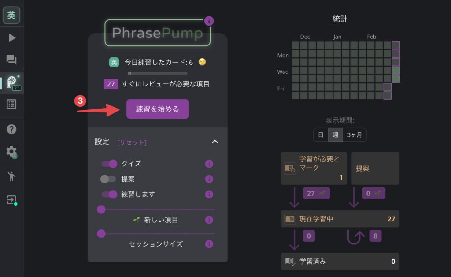Screen dimensions: 451x277
Task: Click the info icon beside PhrasePump title
Action: click(x=209, y=21)
